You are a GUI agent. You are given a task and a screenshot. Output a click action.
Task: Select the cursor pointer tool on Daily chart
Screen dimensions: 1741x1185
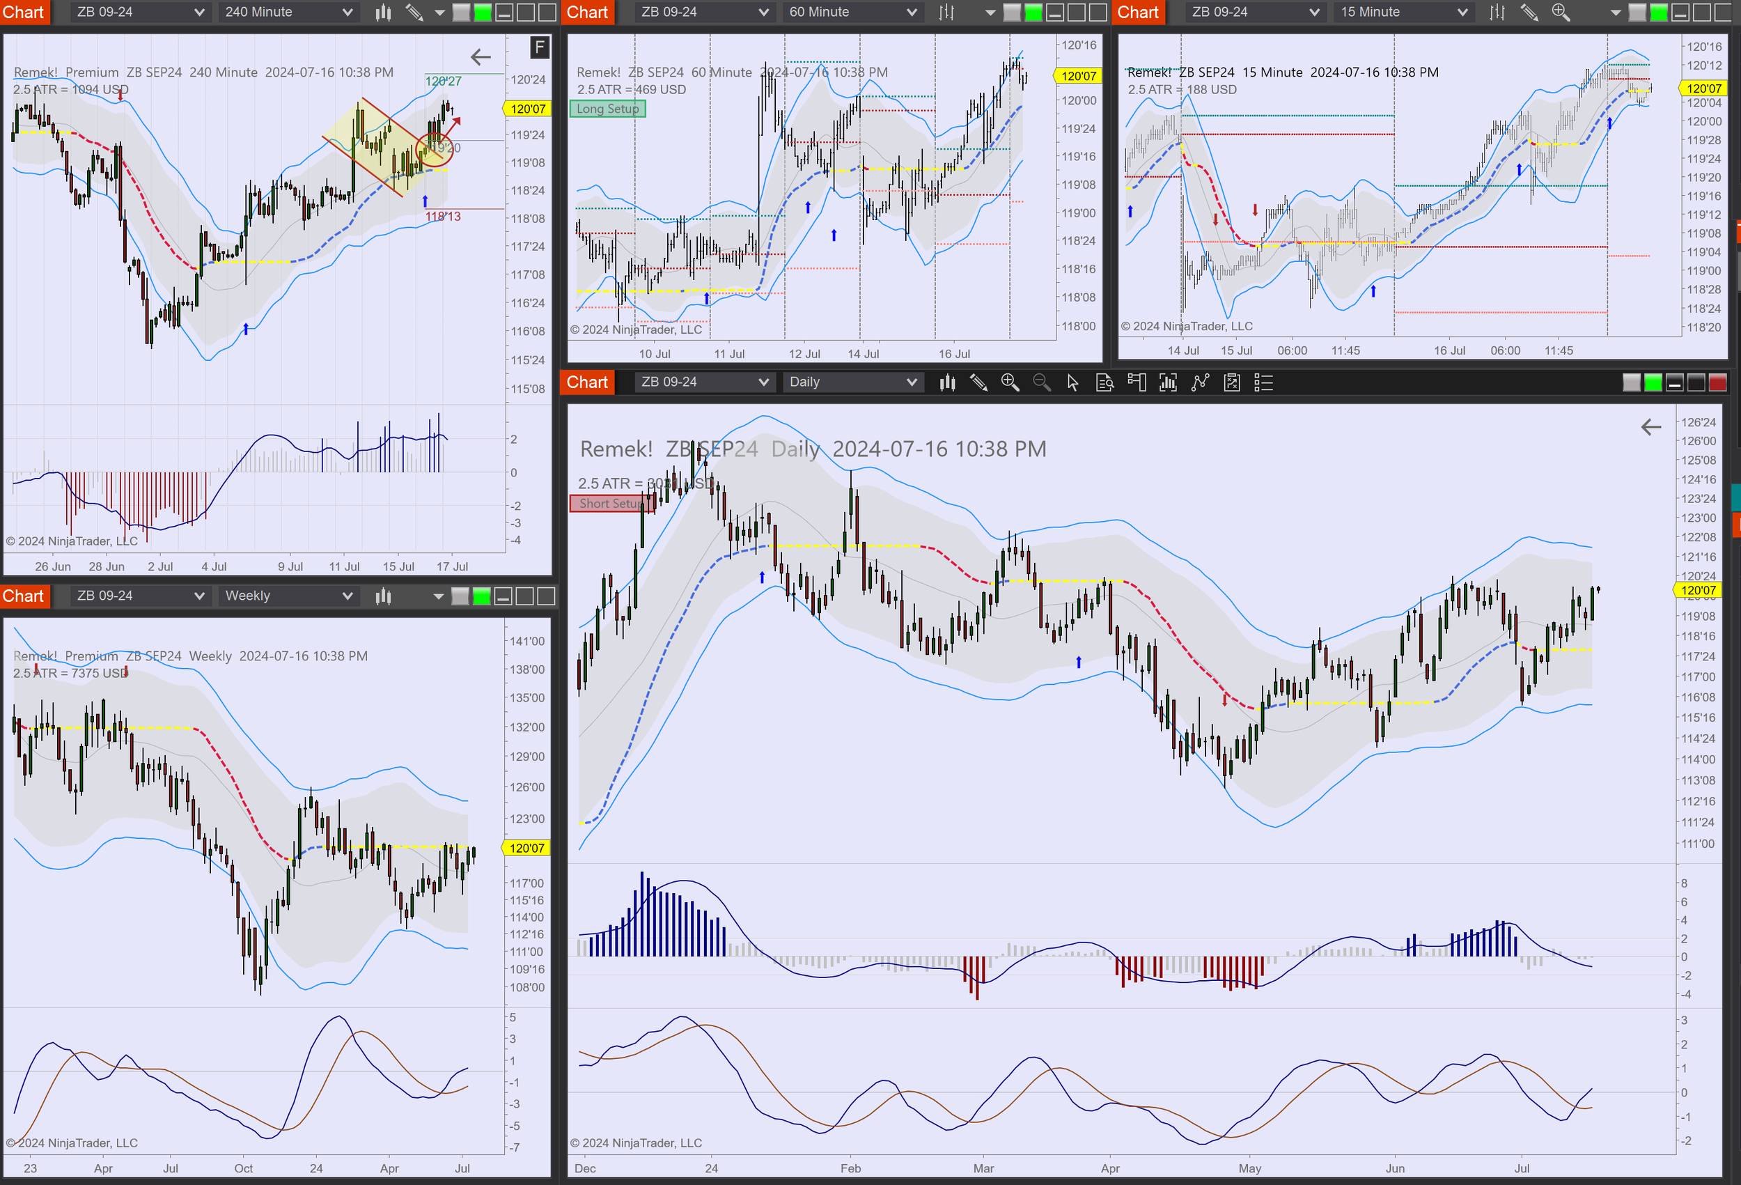1072,383
